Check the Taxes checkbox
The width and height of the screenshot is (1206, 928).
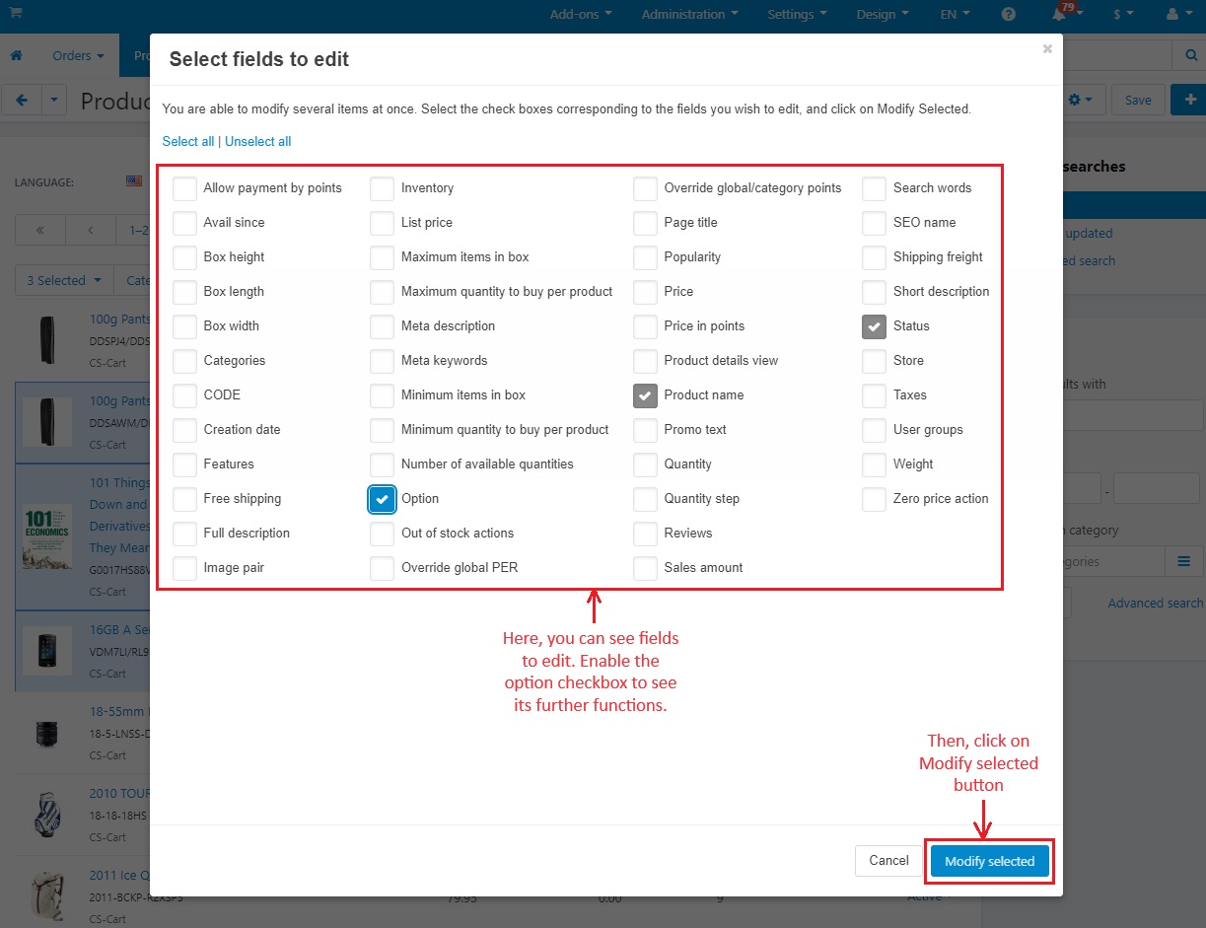coord(874,395)
